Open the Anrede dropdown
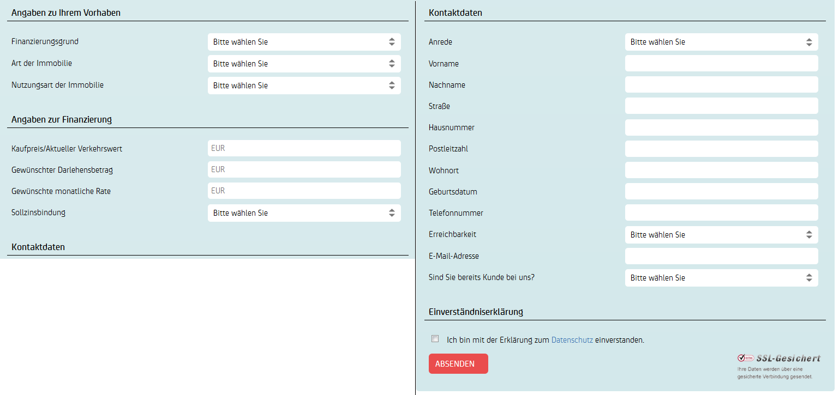This screenshot has width=839, height=395. pos(721,42)
